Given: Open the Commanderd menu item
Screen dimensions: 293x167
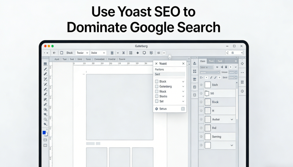Looking at the screenshot, I should point(99,59).
